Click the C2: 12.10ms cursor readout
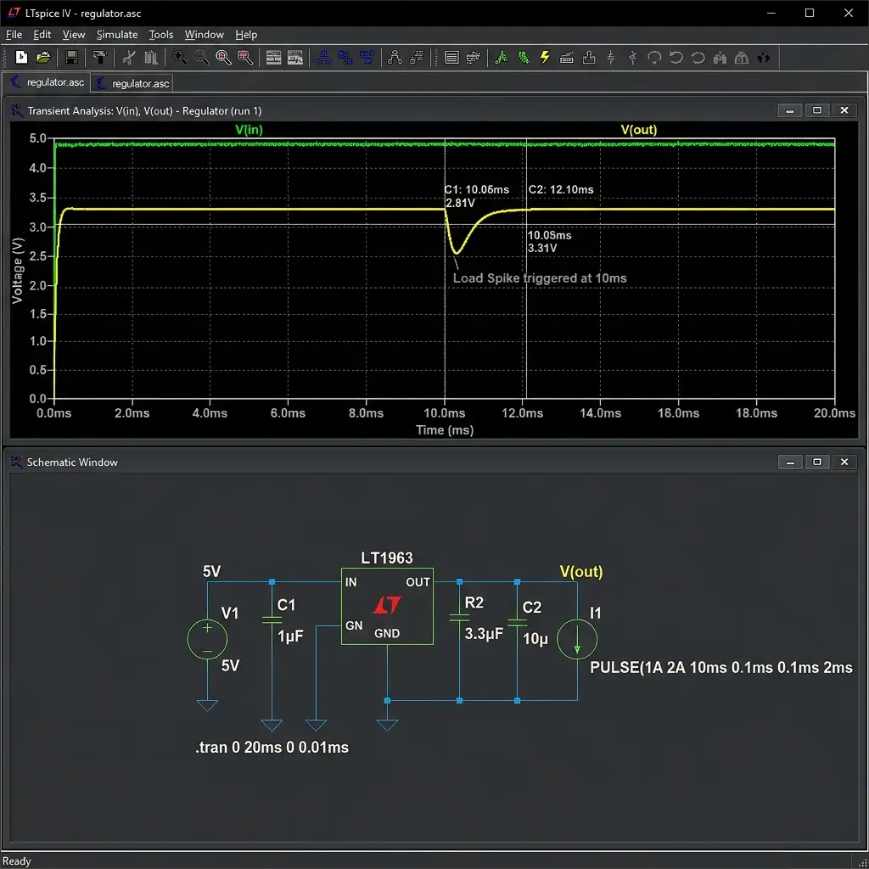 tap(561, 189)
